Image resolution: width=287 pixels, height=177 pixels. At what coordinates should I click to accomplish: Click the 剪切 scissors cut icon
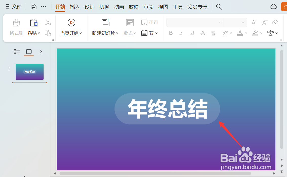pos(48,22)
